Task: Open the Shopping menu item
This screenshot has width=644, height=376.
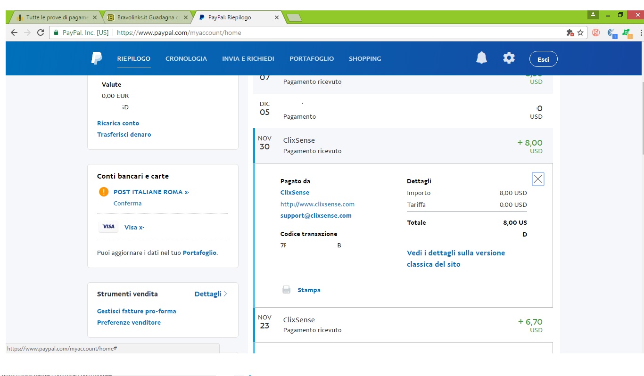Action: click(x=365, y=59)
